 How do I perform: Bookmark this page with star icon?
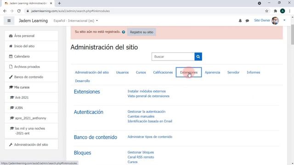[x=266, y=11]
